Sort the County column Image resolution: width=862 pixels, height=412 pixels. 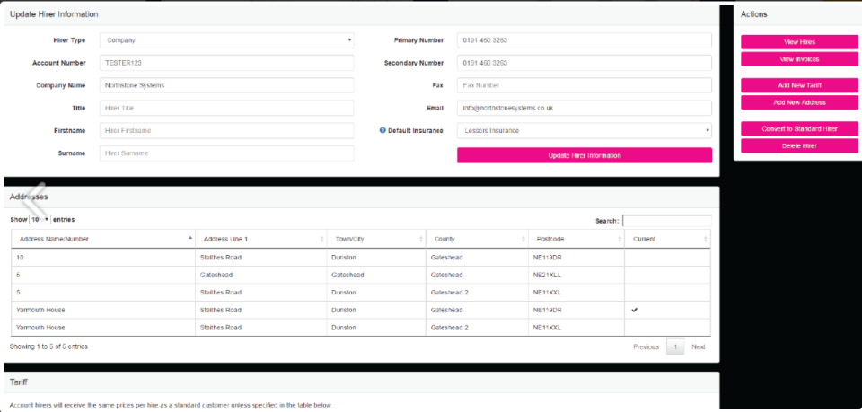point(523,239)
